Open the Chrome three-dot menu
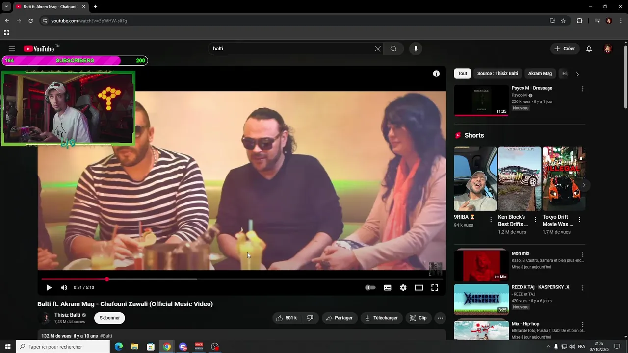 pos(621,21)
